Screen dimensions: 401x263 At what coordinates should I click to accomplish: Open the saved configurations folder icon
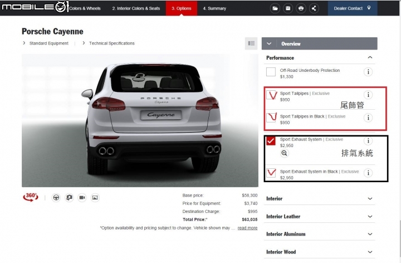click(x=275, y=8)
